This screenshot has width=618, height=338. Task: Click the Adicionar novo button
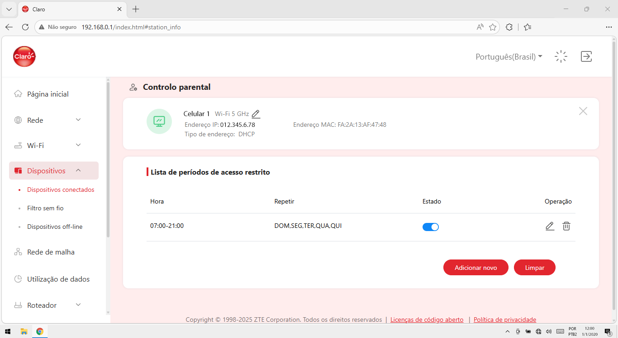tap(476, 268)
